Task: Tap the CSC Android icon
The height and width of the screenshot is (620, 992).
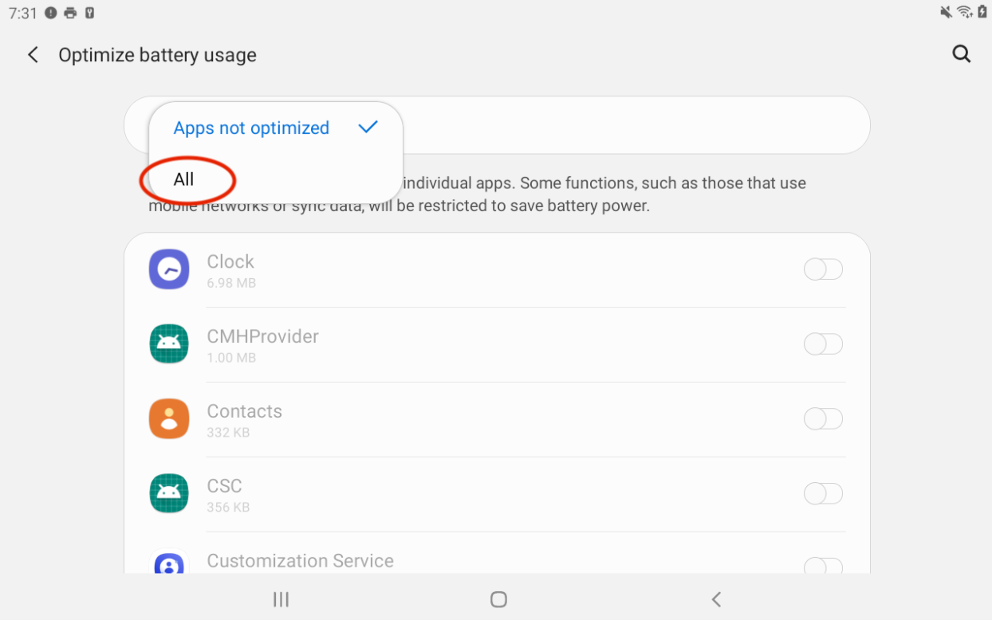Action: click(169, 493)
